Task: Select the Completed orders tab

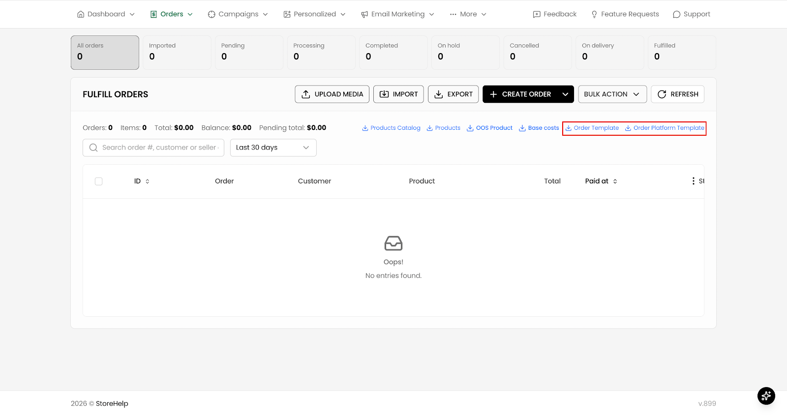Action: (x=393, y=53)
